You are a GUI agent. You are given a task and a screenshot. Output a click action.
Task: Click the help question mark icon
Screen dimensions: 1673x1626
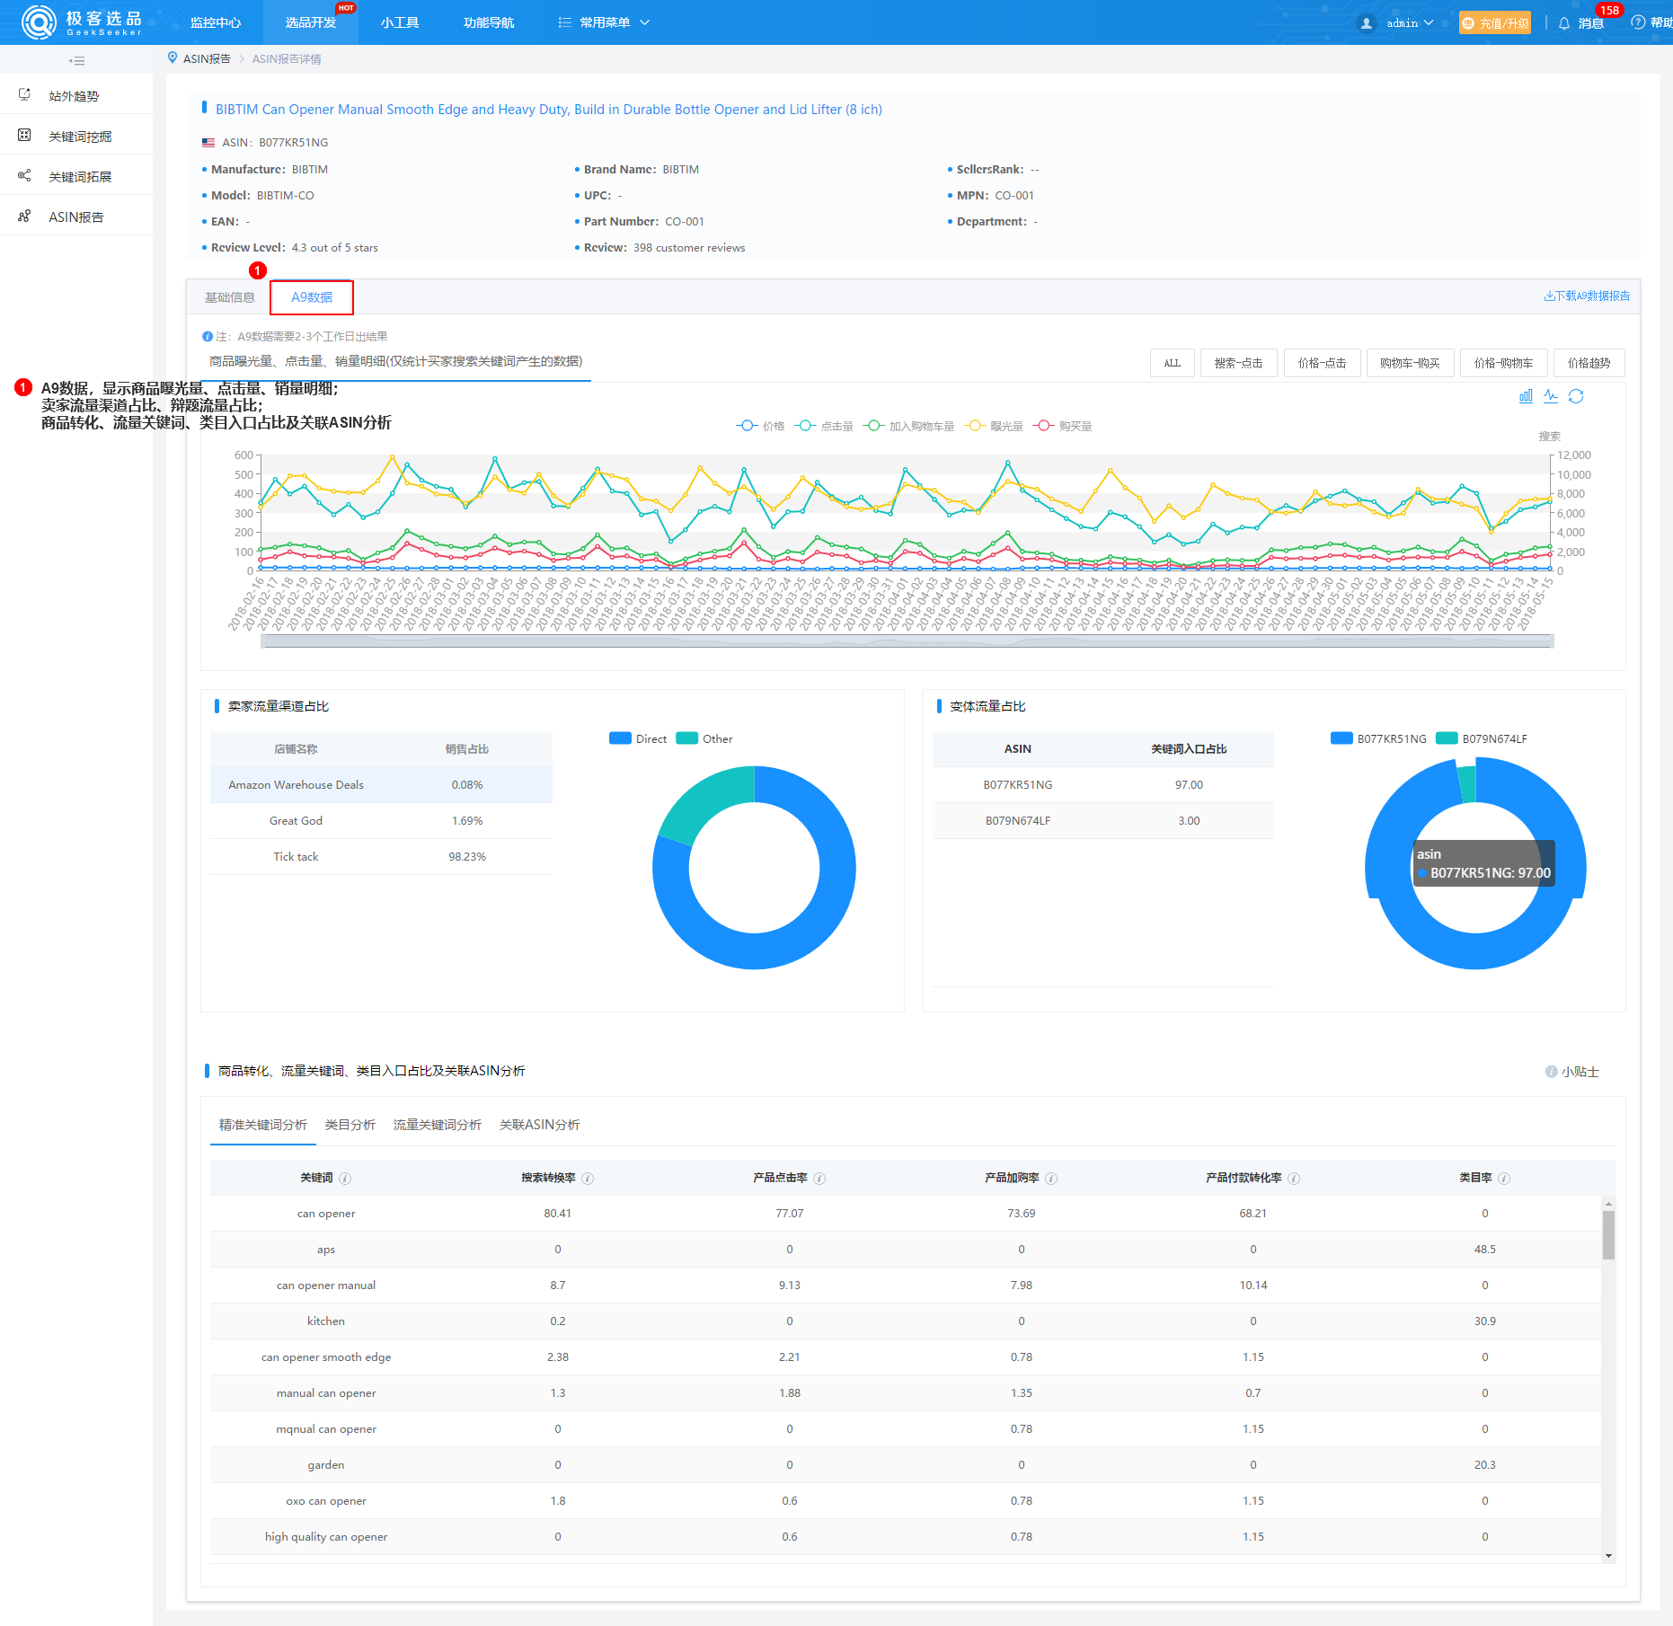(1638, 23)
